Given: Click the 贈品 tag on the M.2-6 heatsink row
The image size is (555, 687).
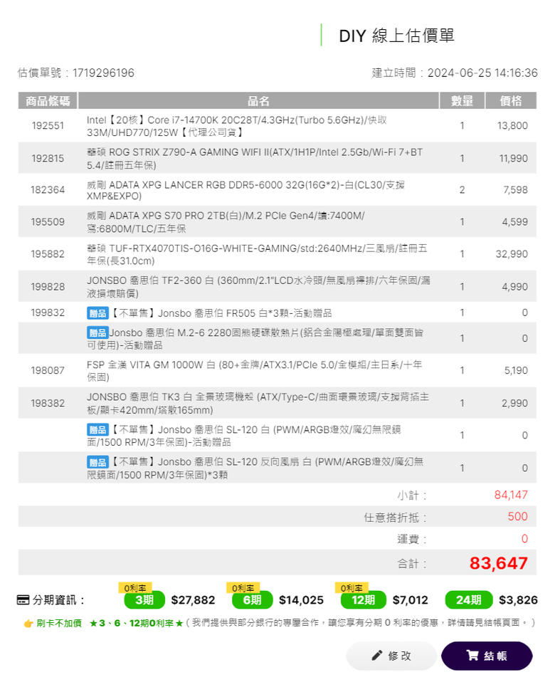Looking at the screenshot, I should 97,332.
